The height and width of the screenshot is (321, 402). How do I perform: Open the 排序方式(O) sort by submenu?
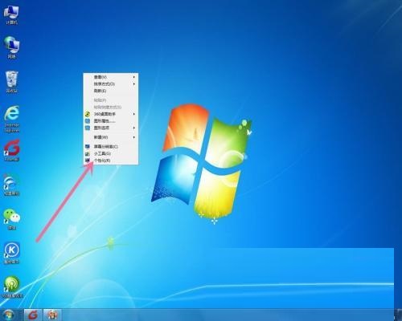pyautogui.click(x=111, y=84)
